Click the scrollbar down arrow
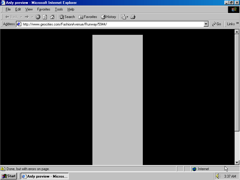 237,163
